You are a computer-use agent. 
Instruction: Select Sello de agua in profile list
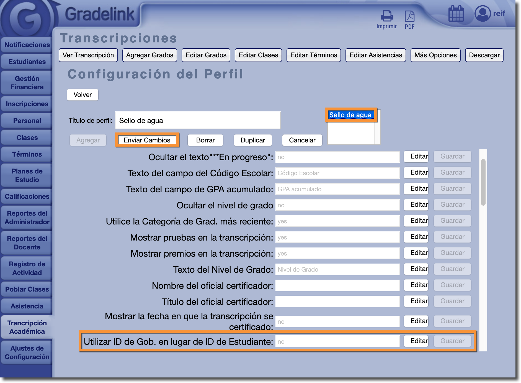350,115
